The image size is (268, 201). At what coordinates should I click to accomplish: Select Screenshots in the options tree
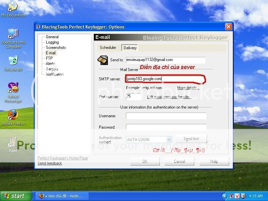56,48
